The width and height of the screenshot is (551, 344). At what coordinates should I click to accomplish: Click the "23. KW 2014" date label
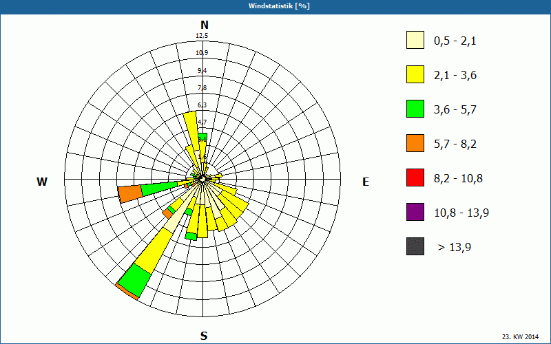click(x=521, y=336)
